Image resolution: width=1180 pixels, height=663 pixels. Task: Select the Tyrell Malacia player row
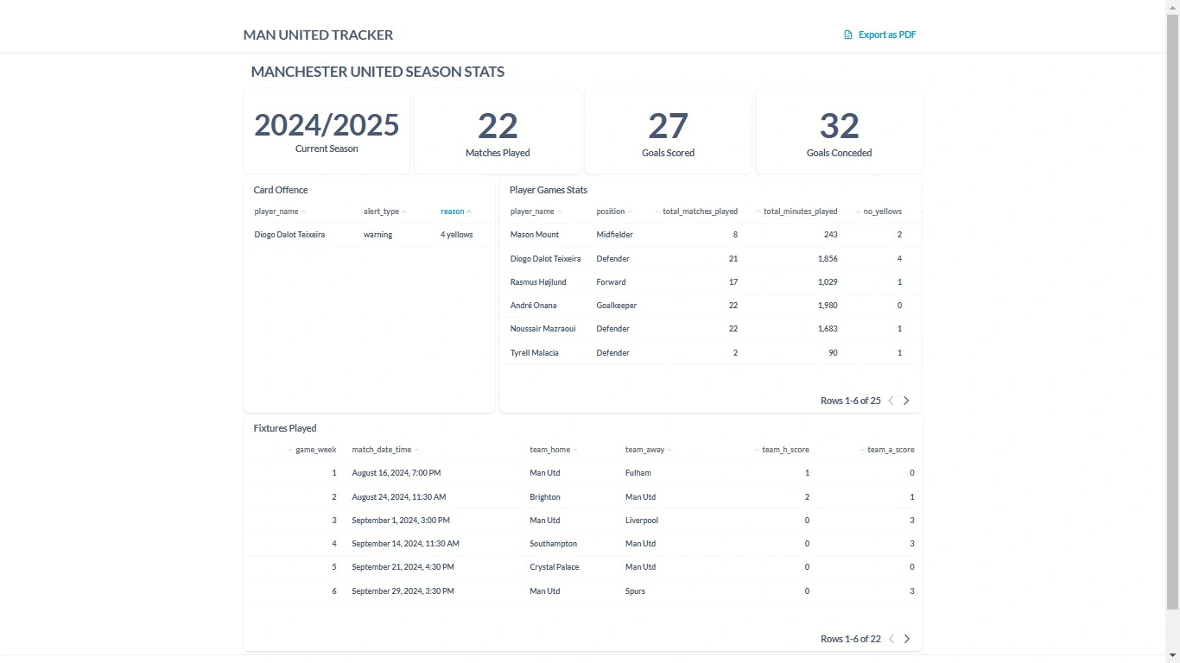711,353
